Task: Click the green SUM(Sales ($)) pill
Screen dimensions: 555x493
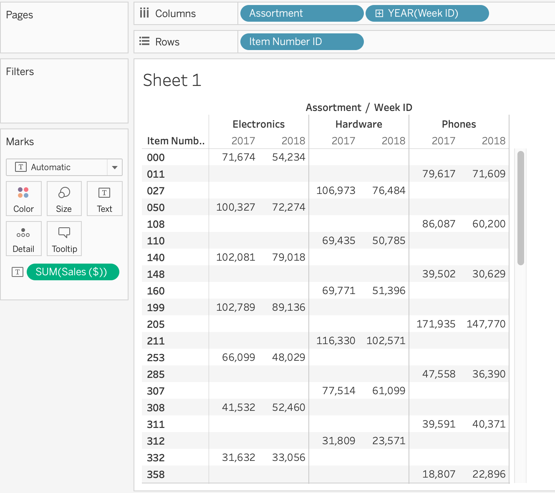Action: 73,272
